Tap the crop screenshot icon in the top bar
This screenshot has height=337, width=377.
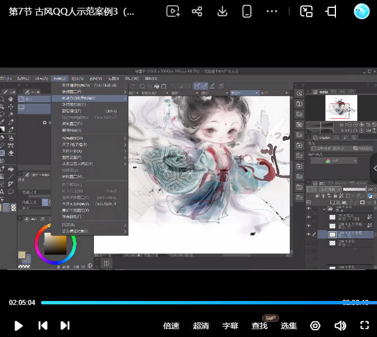(331, 11)
